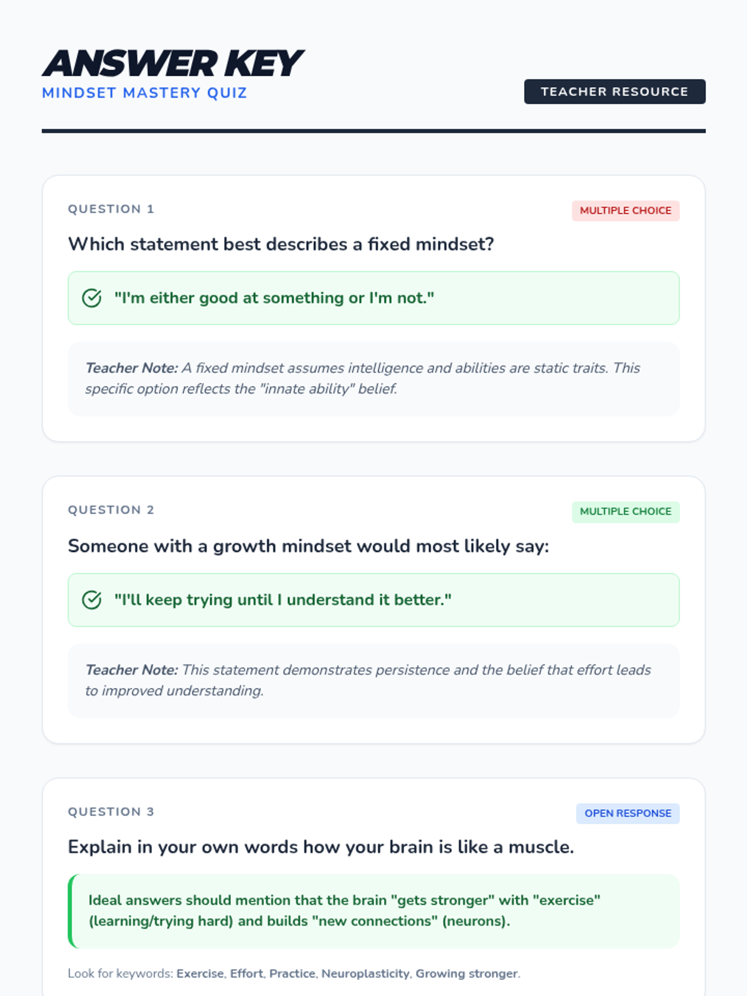The height and width of the screenshot is (996, 747).
Task: Click the Answer Key title
Action: click(x=172, y=63)
